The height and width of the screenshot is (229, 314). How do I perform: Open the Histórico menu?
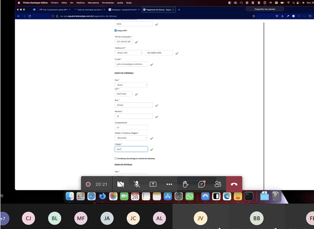[x=80, y=3]
